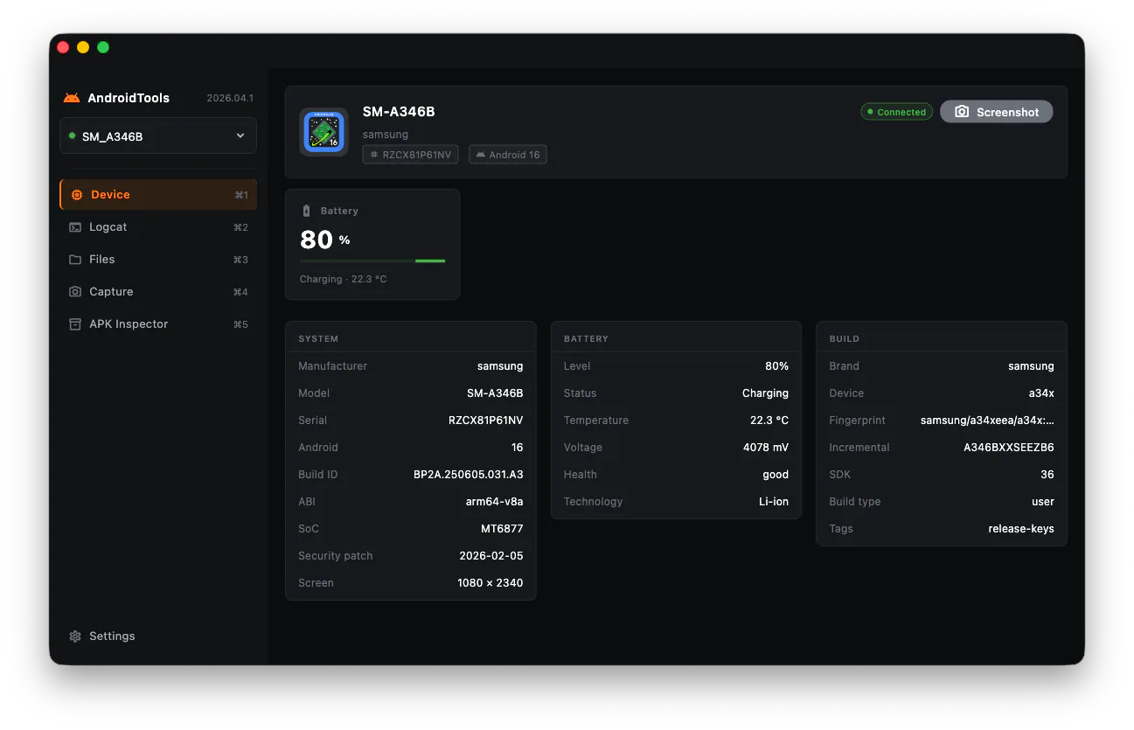Click the Screen value 1080 × 2340

click(490, 583)
